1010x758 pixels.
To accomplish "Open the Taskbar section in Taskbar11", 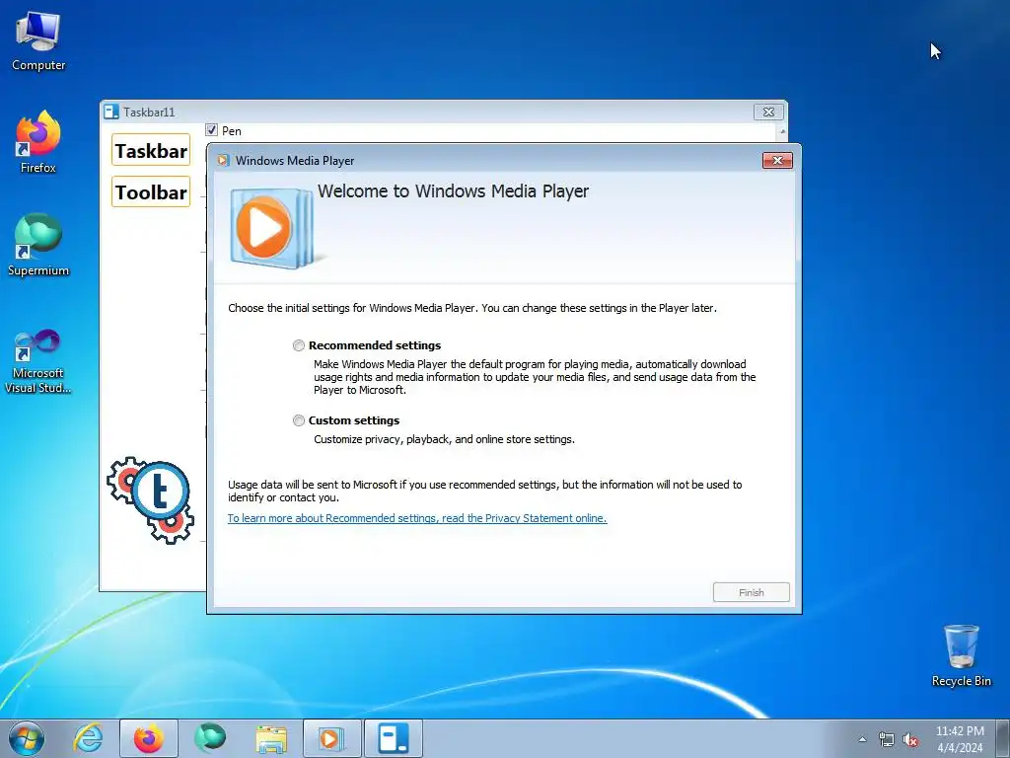I will (x=151, y=150).
